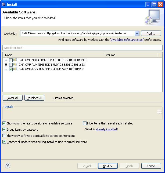Expand the GMF-TOOLING SDK tree node
This screenshot has width=165, height=173.
tap(6, 69)
